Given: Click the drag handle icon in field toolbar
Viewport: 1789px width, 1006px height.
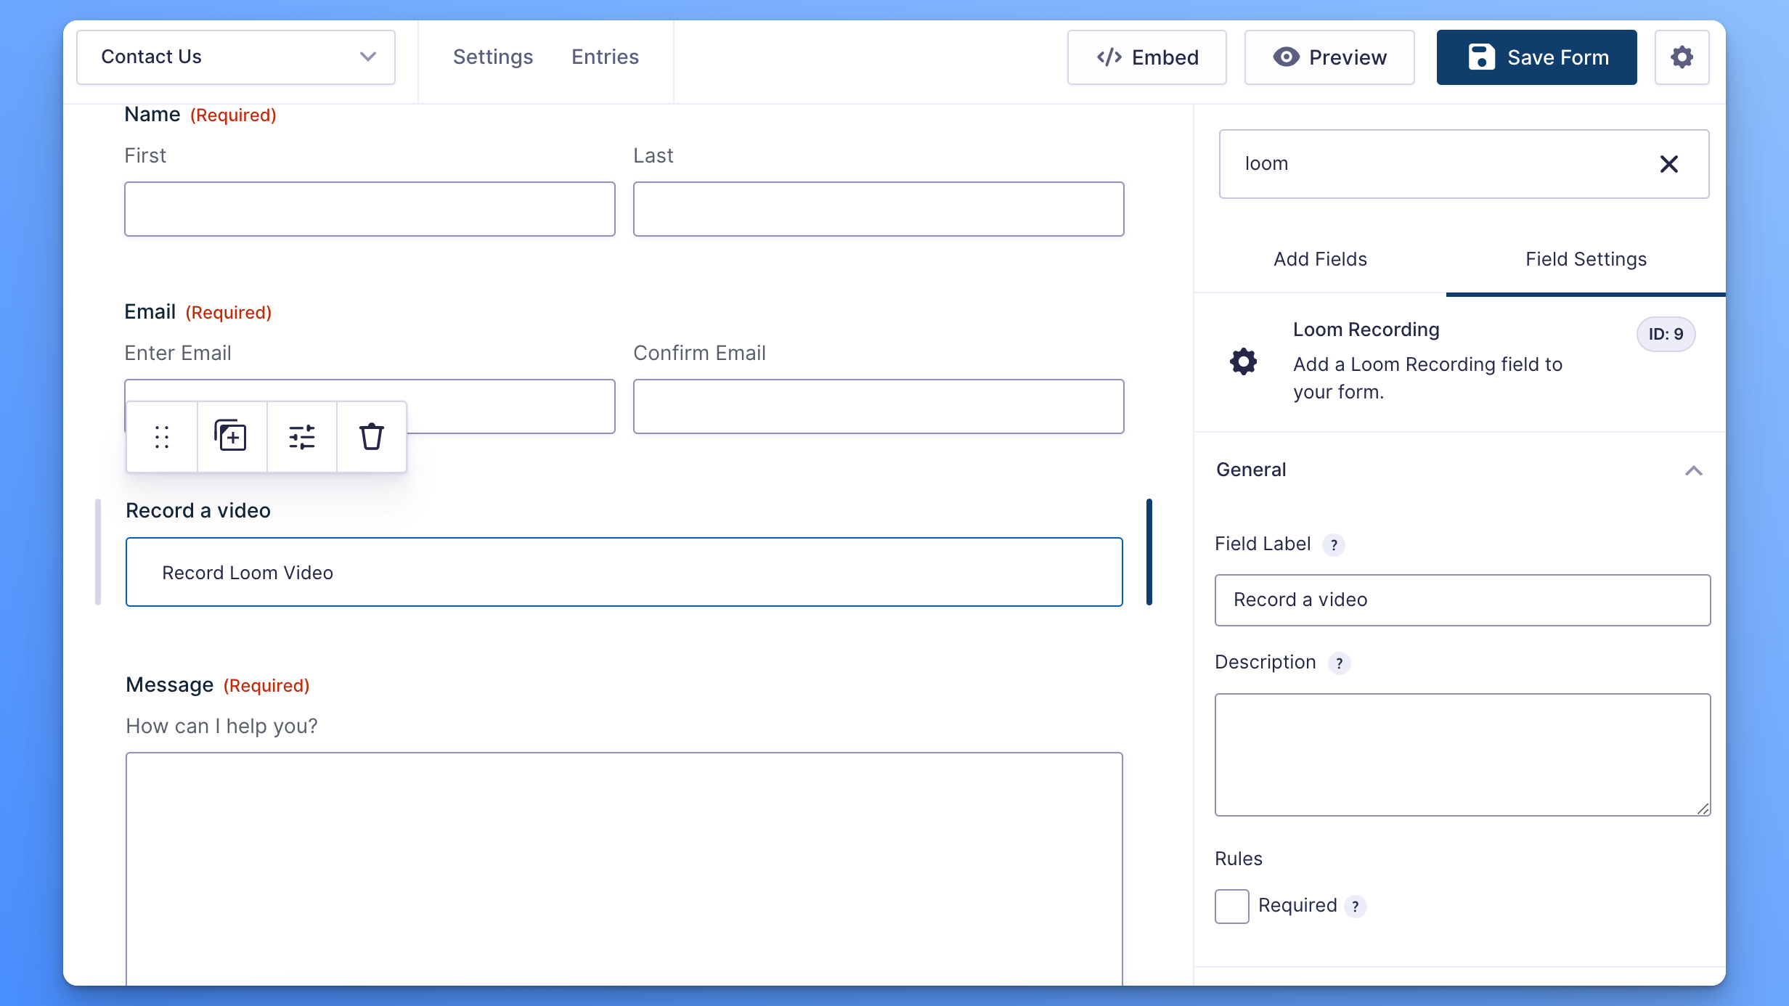Looking at the screenshot, I should click(x=162, y=437).
